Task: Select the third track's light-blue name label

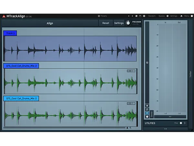Action: 21,98
